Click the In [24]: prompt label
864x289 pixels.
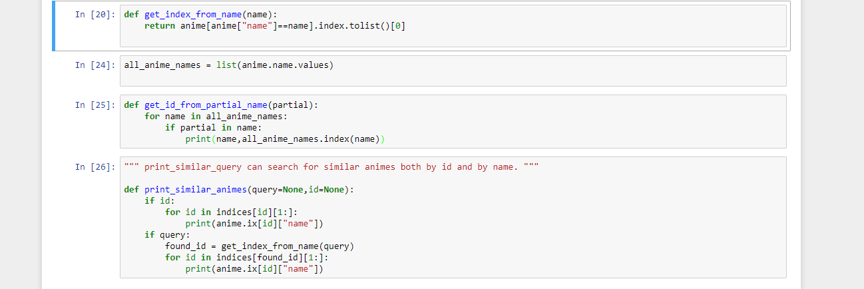95,65
